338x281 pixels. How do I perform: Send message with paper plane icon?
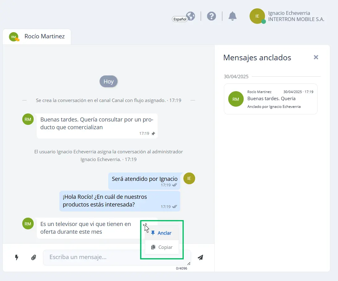[x=200, y=257]
